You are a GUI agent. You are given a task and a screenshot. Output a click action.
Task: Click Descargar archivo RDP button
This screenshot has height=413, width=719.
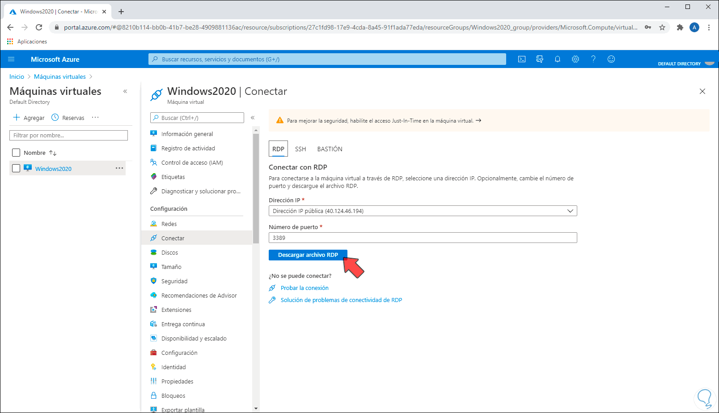point(308,255)
